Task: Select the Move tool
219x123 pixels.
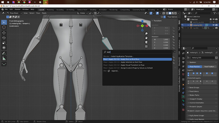Action: click(x=4, y=33)
